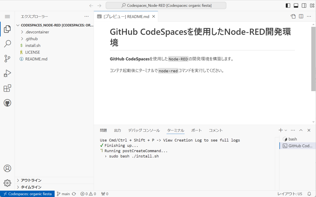Open the Explorer view in activity bar
Image resolution: width=316 pixels, height=197 pixels.
7,29
